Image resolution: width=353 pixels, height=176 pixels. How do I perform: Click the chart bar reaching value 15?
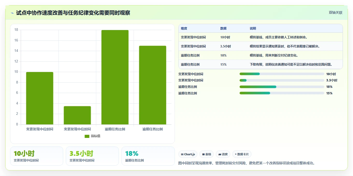tap(153, 85)
